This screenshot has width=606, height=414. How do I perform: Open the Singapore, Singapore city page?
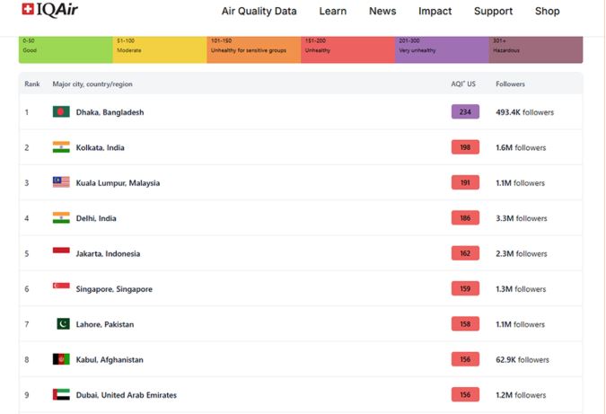pos(114,289)
